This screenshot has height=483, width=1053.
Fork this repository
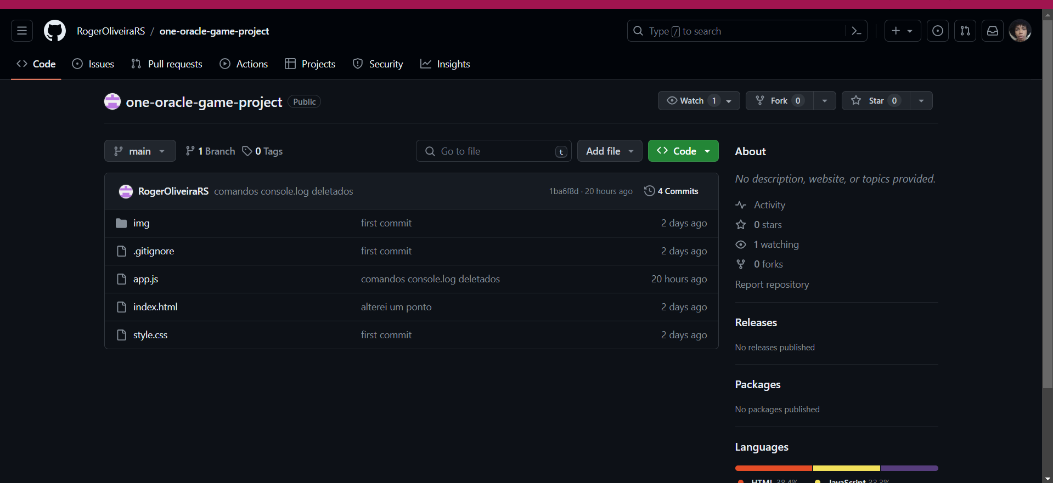[779, 100]
